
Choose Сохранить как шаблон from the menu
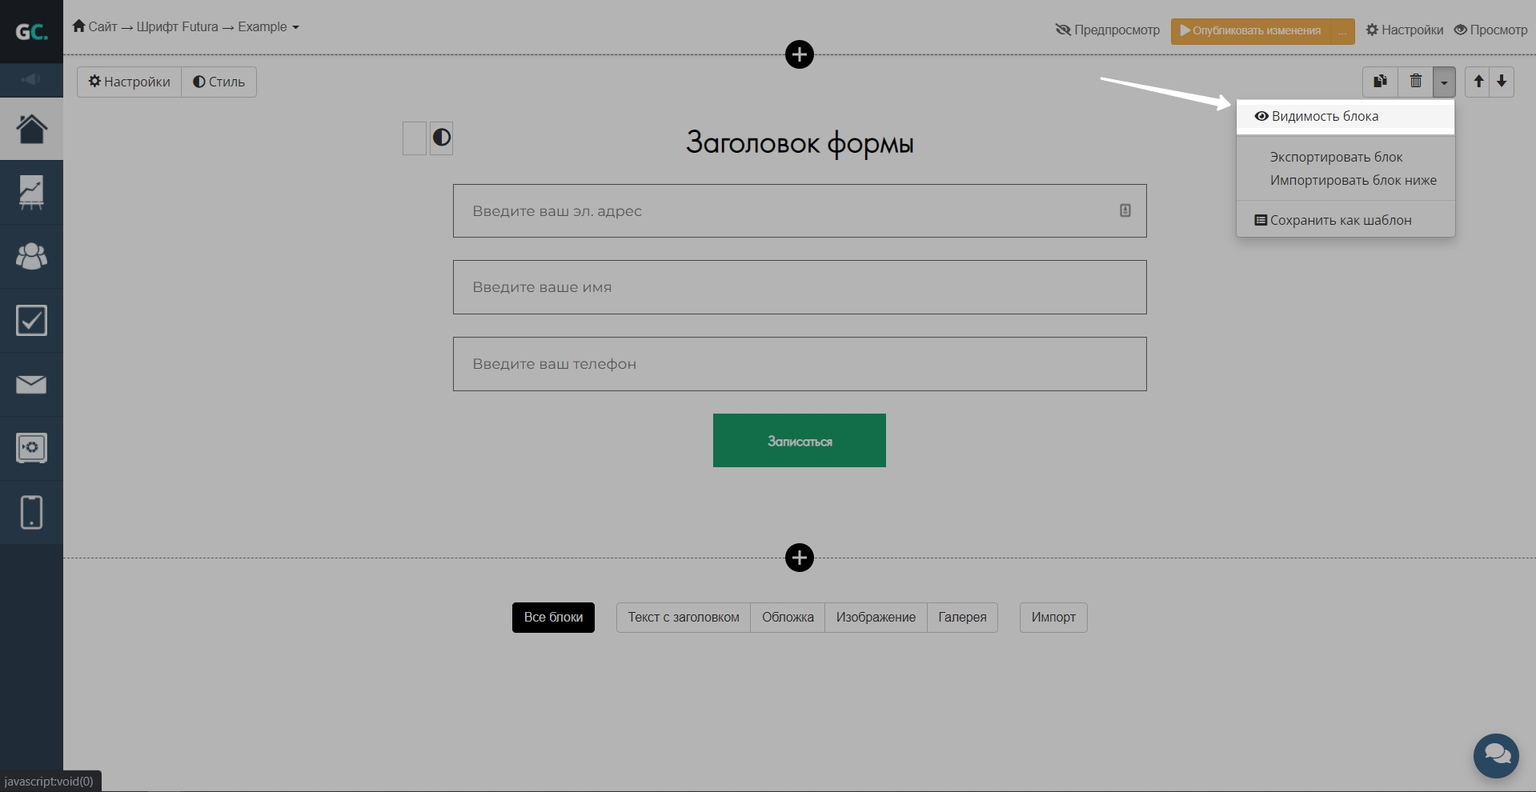tap(1340, 221)
